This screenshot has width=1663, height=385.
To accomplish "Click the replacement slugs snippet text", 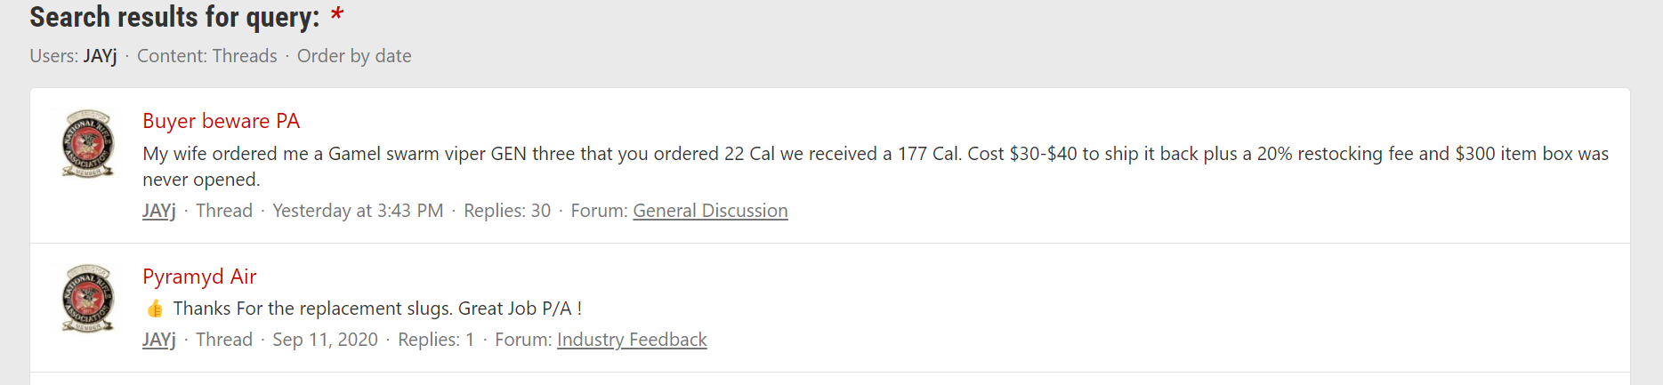I will 377,309.
